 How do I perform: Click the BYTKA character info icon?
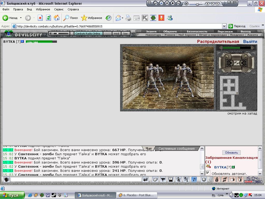(x=22, y=41)
